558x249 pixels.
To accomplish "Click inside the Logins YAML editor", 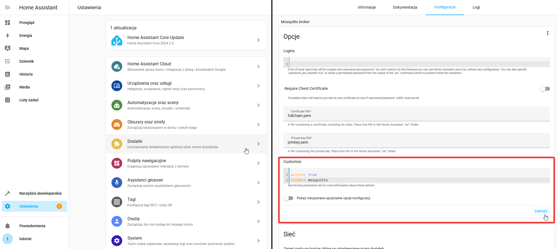I will tap(419, 64).
